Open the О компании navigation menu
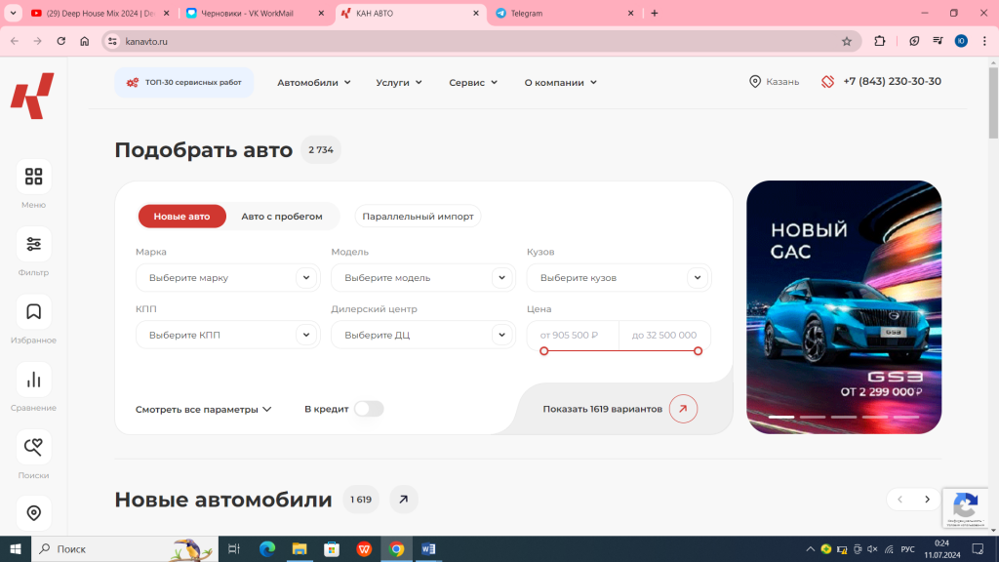The width and height of the screenshot is (999, 562). 561,83
